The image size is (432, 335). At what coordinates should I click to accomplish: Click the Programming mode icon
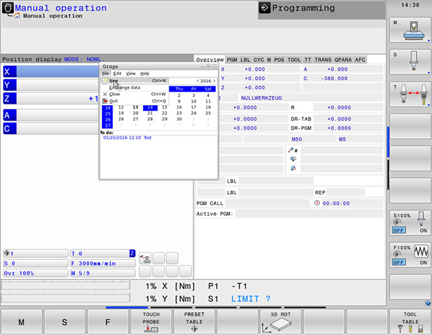[x=265, y=8]
